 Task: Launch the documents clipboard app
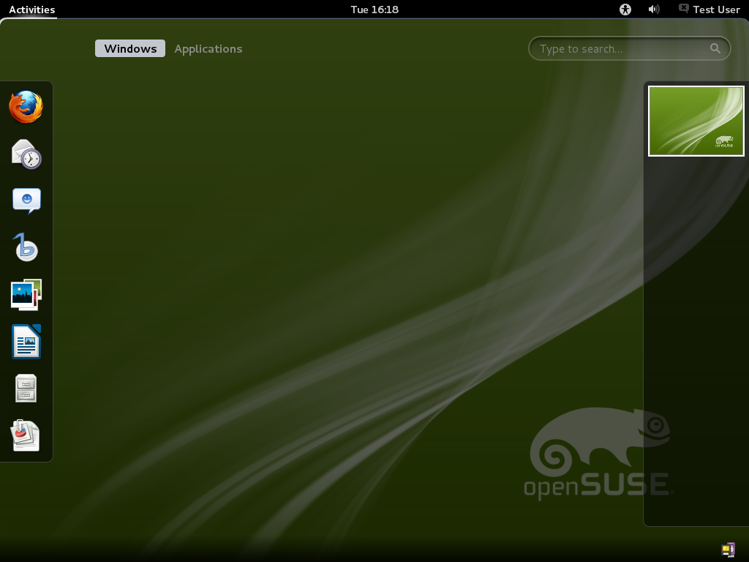[26, 435]
